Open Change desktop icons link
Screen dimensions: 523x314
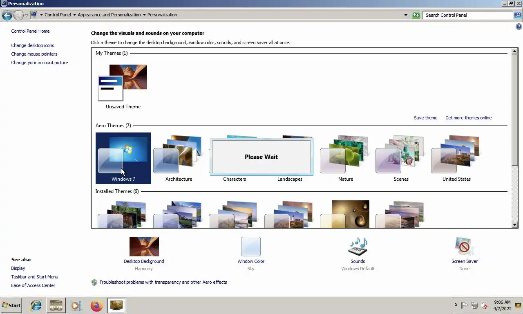tap(33, 45)
